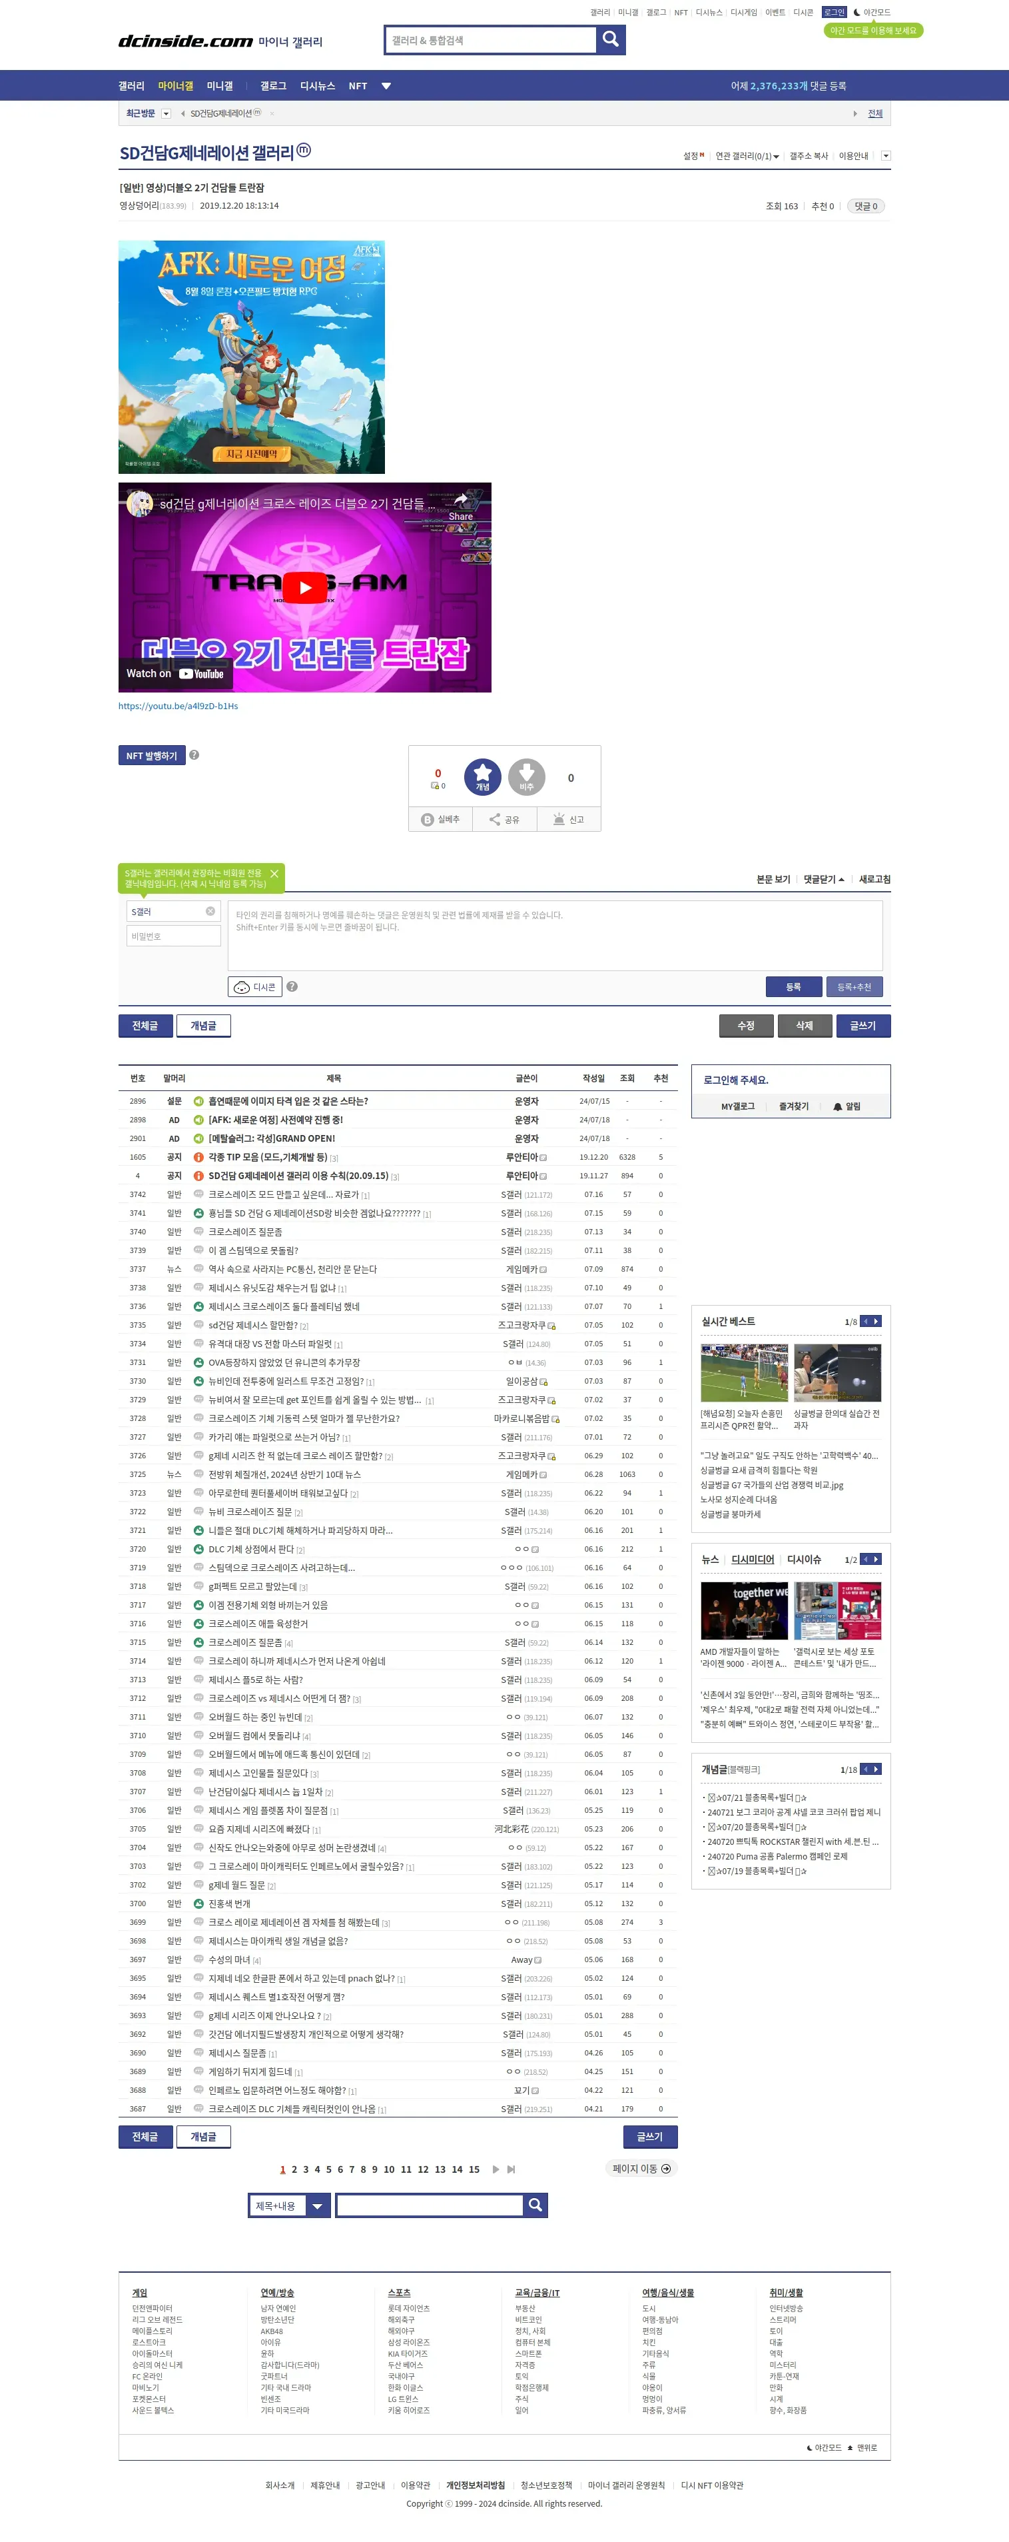
Task: Open the soccer thumbnail in 실시간 베스트
Action: (744, 1372)
